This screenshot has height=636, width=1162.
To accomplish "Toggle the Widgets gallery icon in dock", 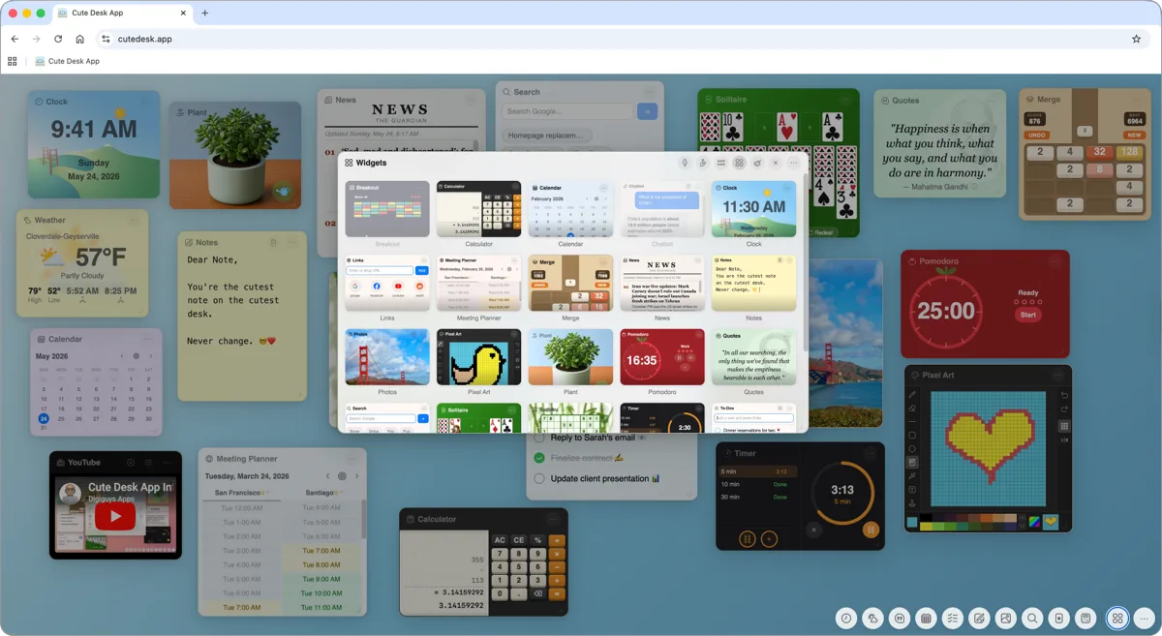I will [1117, 619].
